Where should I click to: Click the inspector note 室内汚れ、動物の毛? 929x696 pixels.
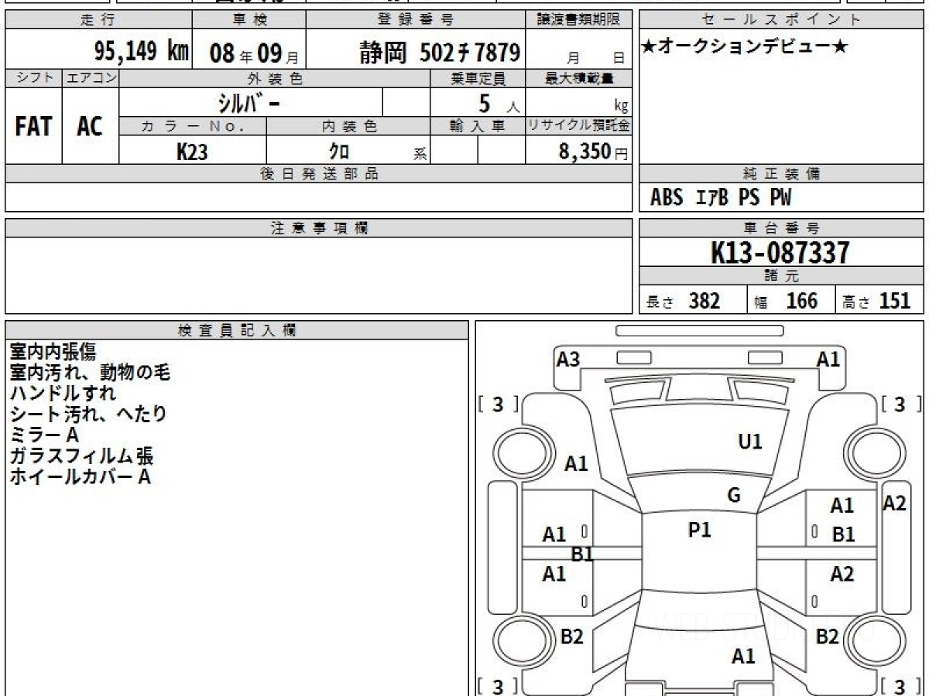[89, 373]
